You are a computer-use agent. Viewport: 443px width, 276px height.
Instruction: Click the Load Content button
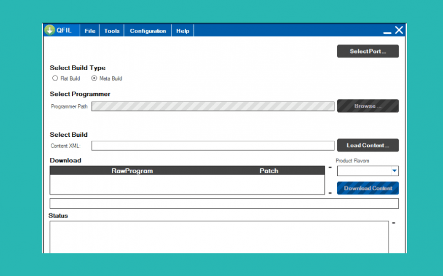point(368,145)
